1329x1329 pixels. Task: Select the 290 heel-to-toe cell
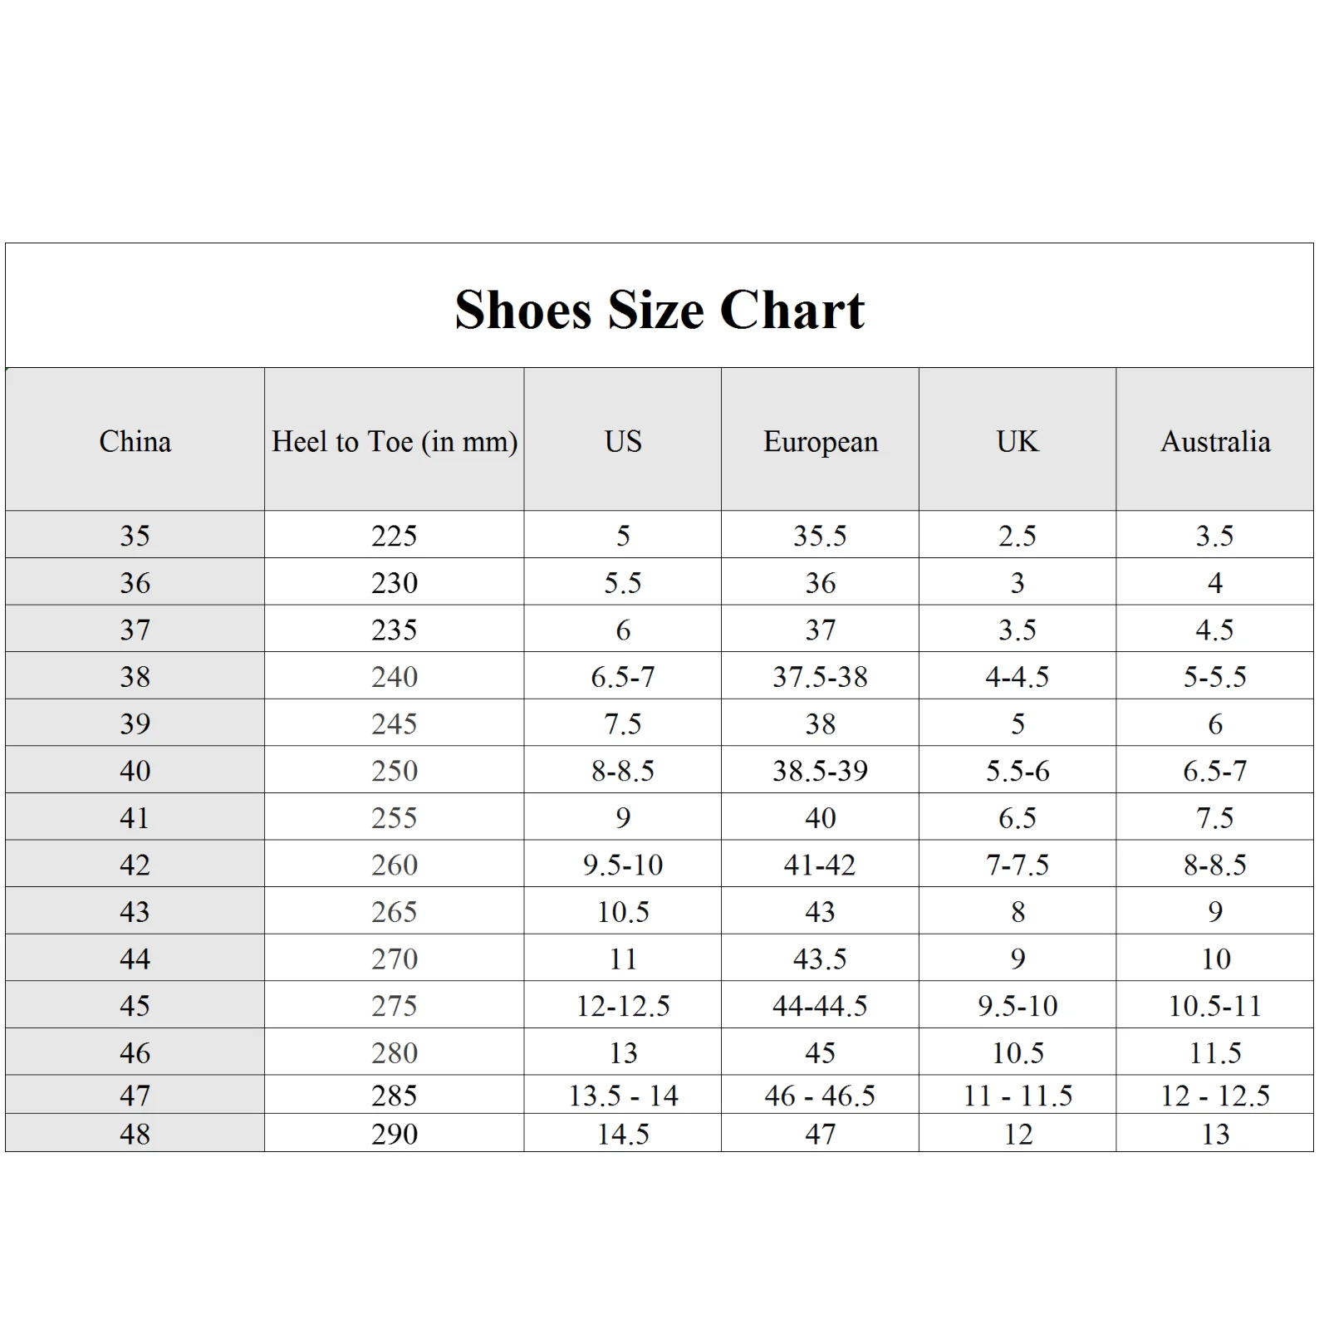[x=395, y=1134]
